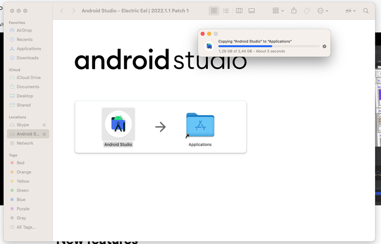This screenshot has height=244, width=381.
Task: Switch to gallery view in Finder toolbar
Action: [252, 11]
